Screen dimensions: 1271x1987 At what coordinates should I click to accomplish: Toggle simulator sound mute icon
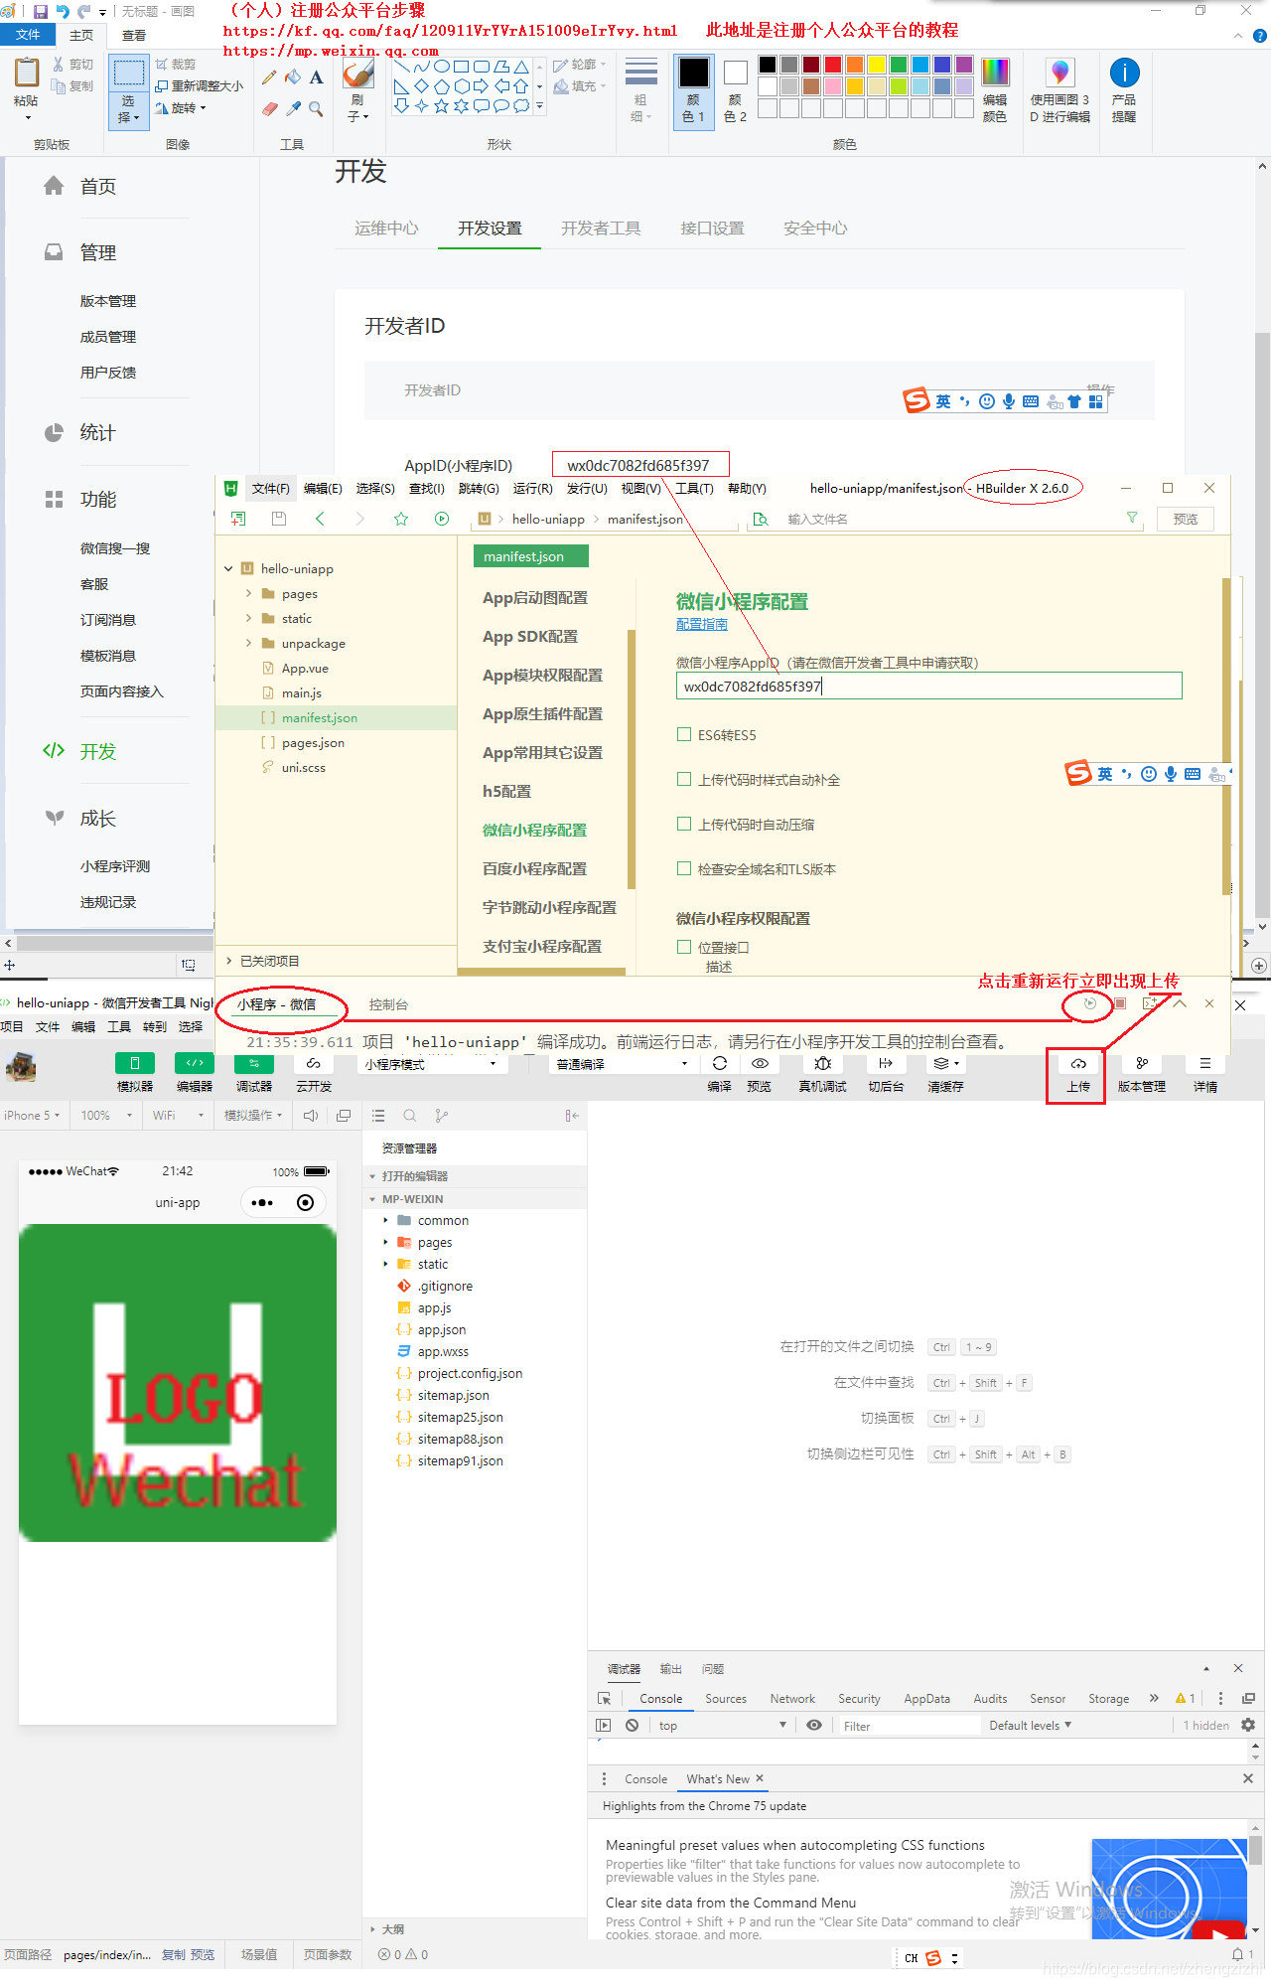311,1116
